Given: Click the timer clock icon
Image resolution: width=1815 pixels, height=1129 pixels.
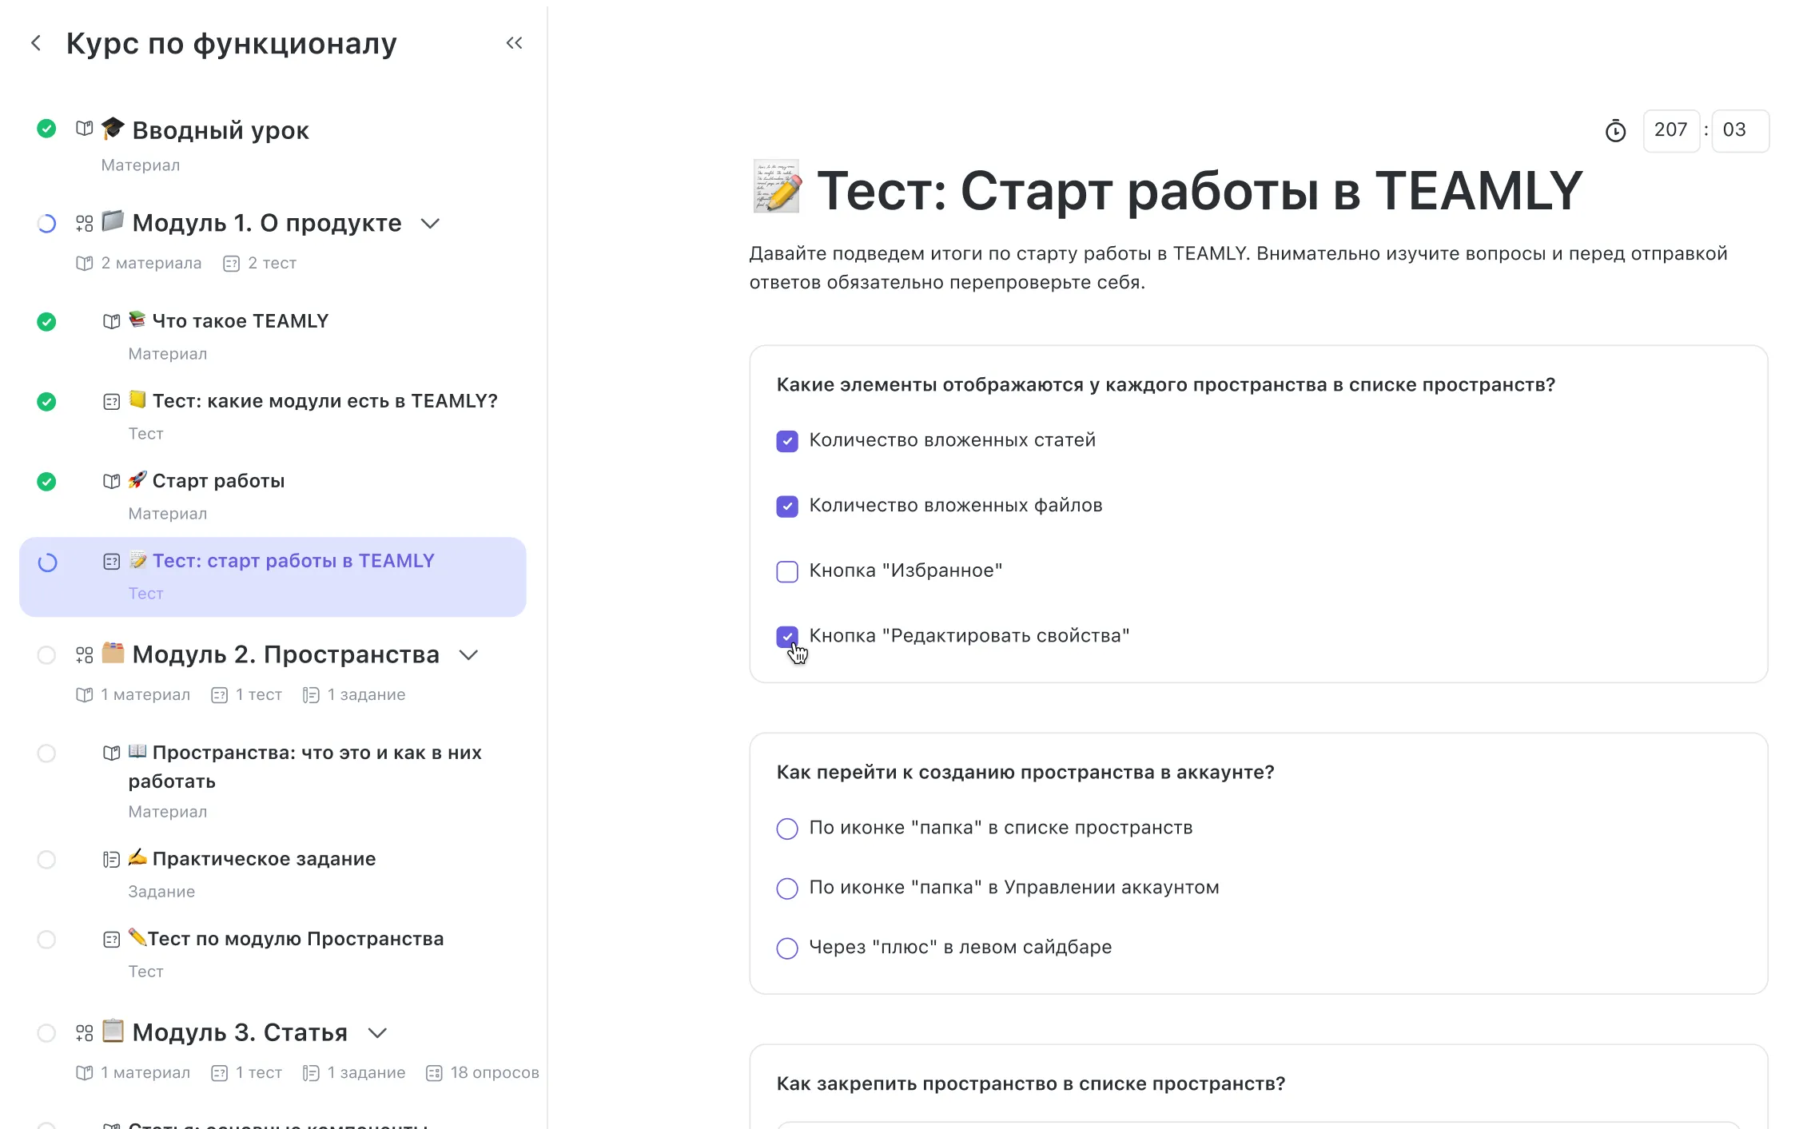Looking at the screenshot, I should click(x=1615, y=131).
